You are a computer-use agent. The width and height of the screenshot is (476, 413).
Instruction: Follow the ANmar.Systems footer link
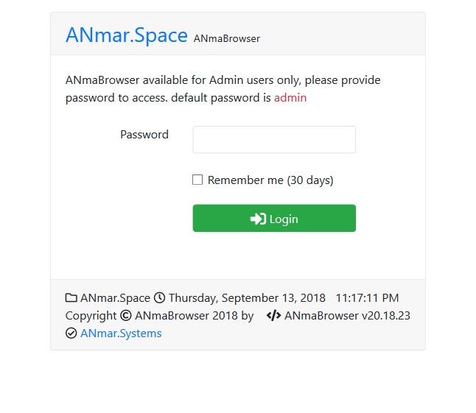(121, 333)
